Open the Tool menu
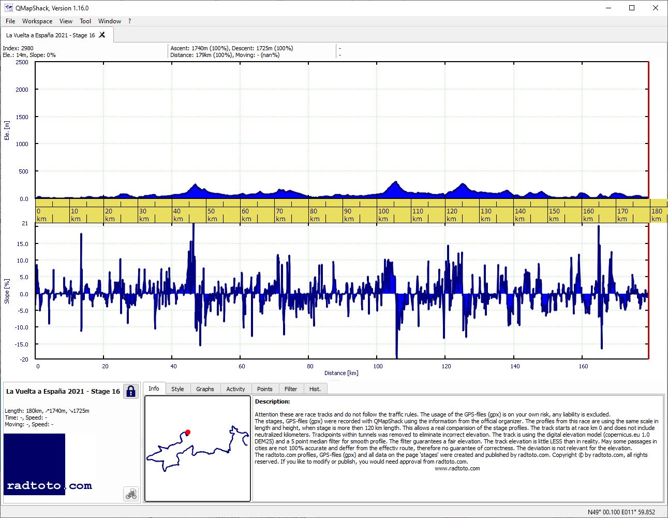Screen dimensions: 668x518 click(x=85, y=21)
